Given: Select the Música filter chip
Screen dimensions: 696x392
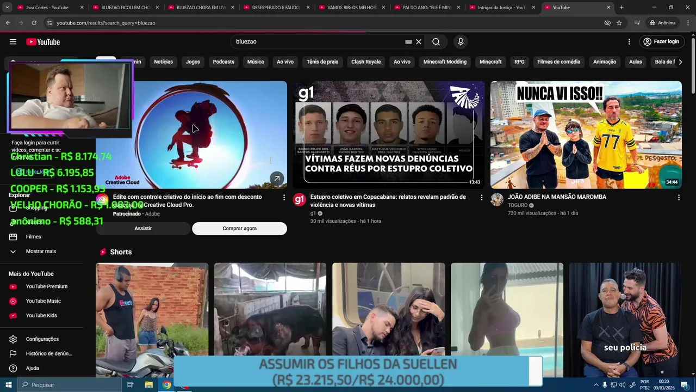Looking at the screenshot, I should point(256,62).
